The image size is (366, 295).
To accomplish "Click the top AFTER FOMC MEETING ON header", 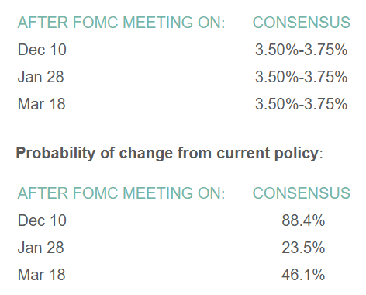I will pos(121,23).
